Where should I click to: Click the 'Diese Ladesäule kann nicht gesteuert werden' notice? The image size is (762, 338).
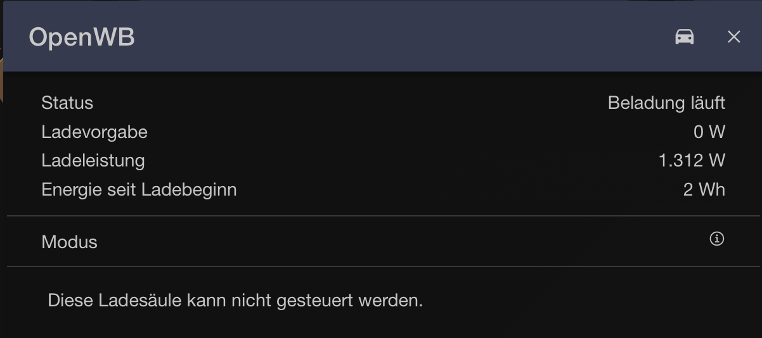point(235,300)
